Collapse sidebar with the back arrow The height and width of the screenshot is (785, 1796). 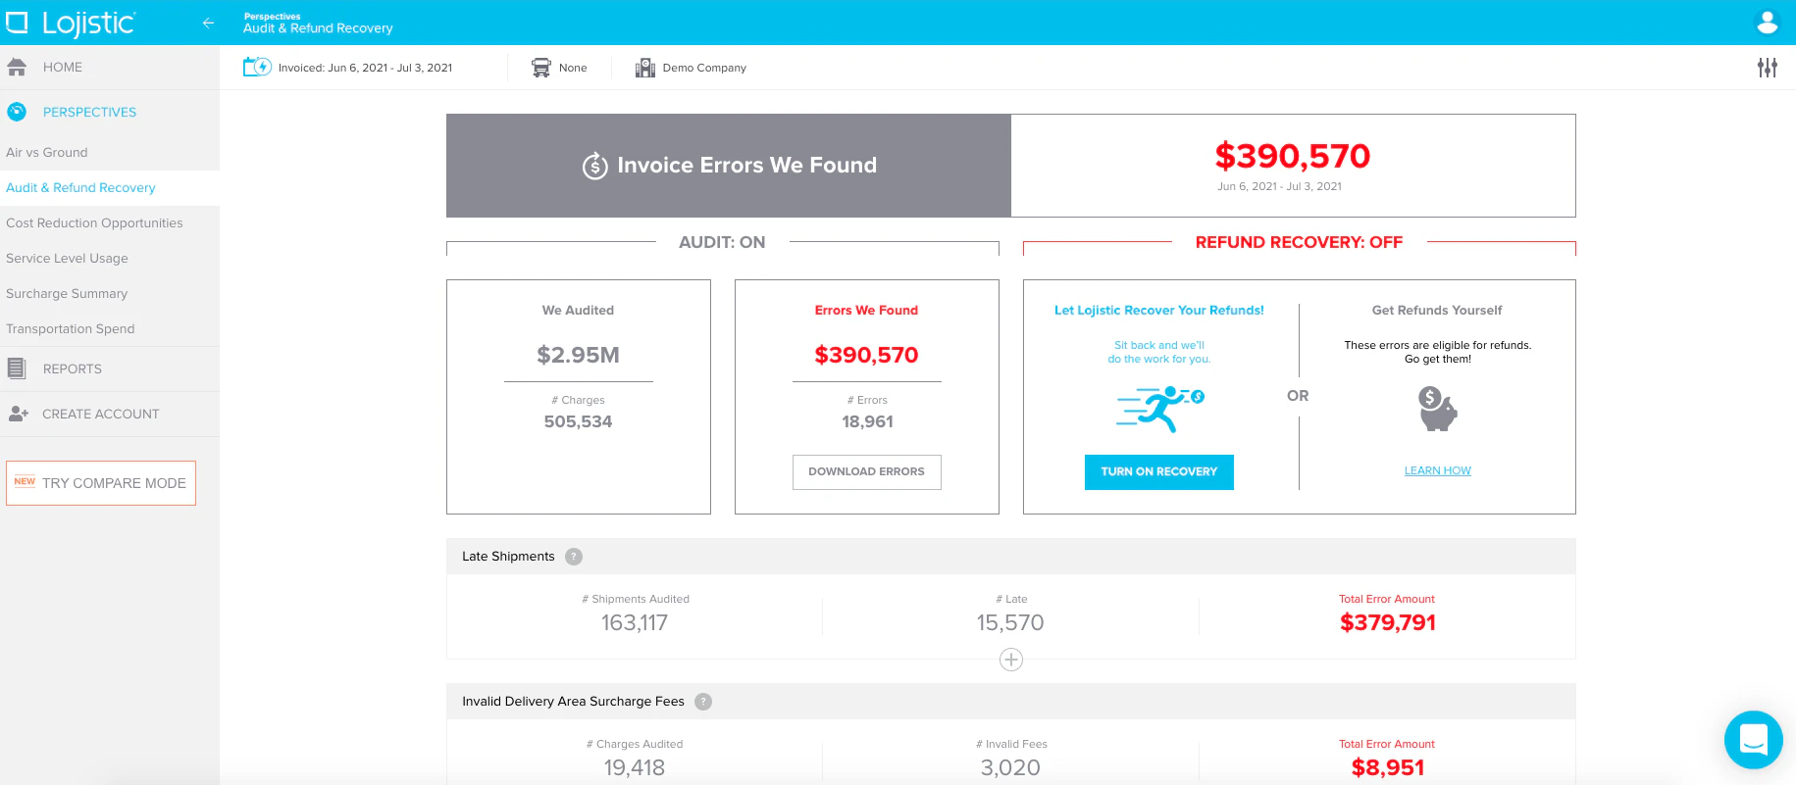208,23
